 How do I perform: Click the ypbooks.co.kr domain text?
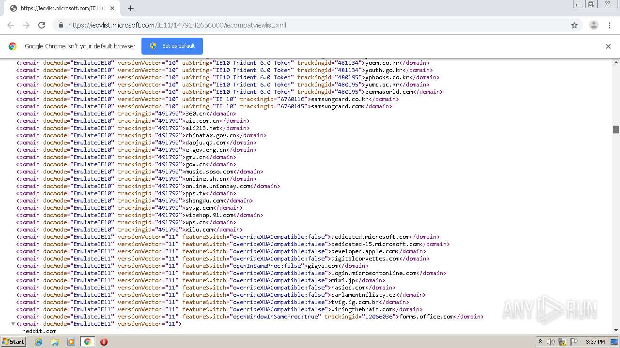tap(387, 77)
